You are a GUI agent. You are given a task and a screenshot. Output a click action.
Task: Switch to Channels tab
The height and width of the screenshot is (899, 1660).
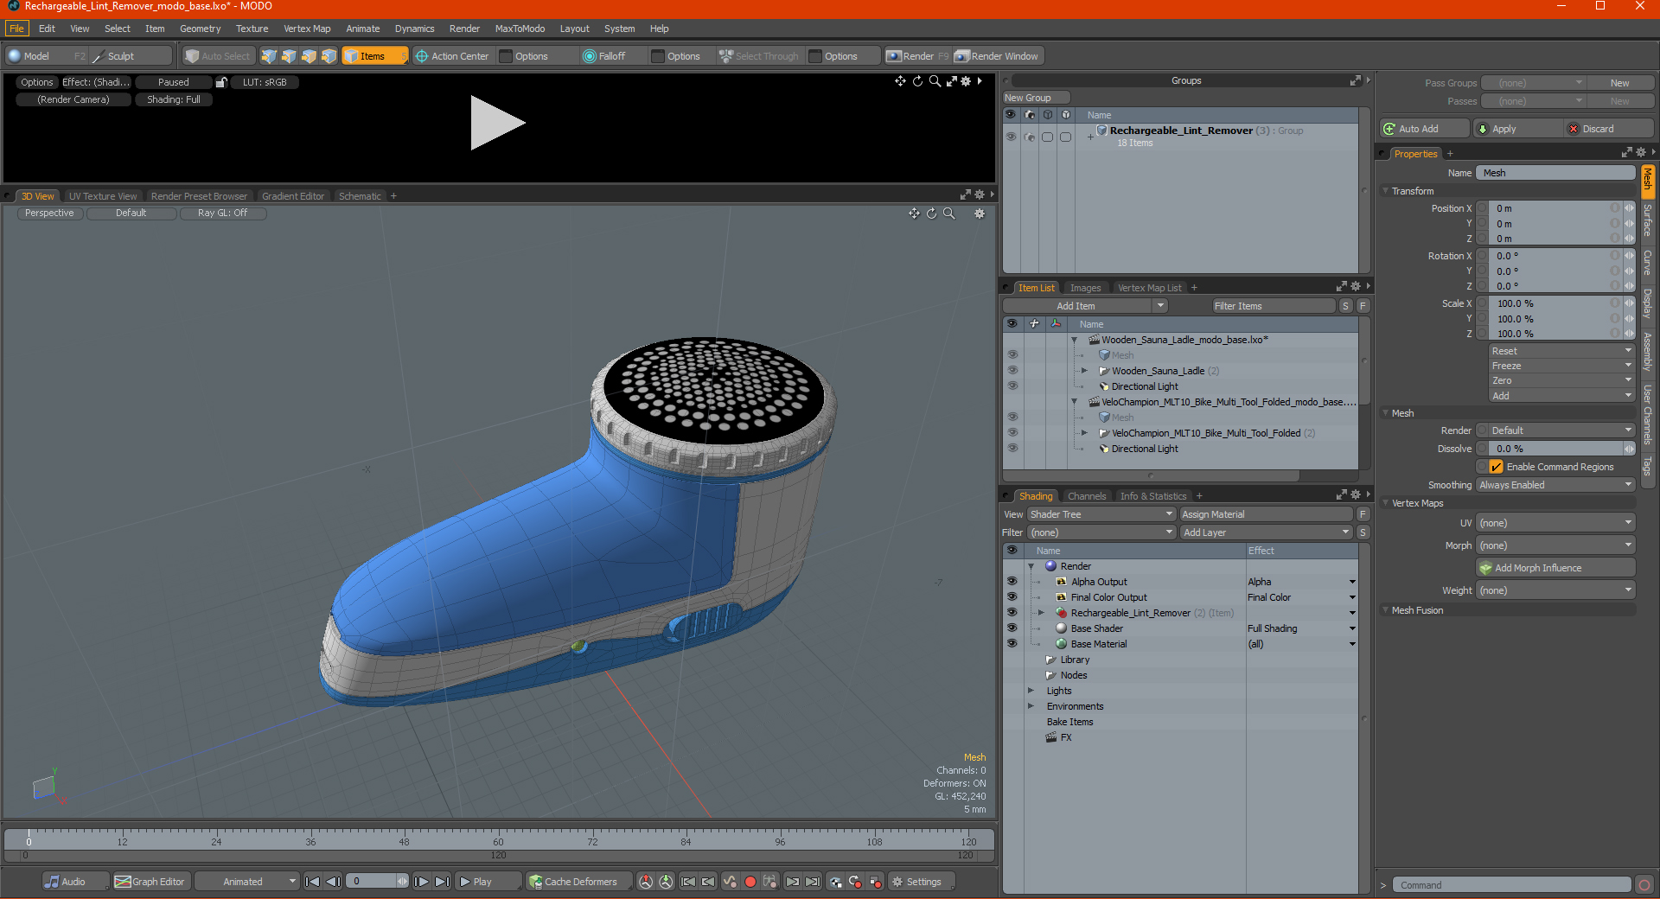coord(1086,496)
